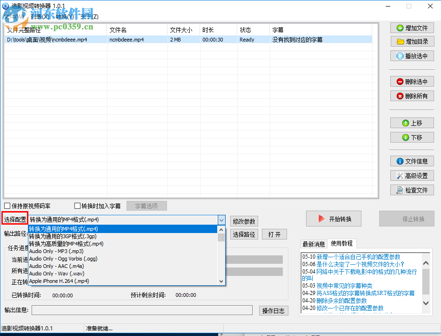Switch to the 最新消息 tab
Viewport: 441px width, 336px height.
click(x=314, y=244)
